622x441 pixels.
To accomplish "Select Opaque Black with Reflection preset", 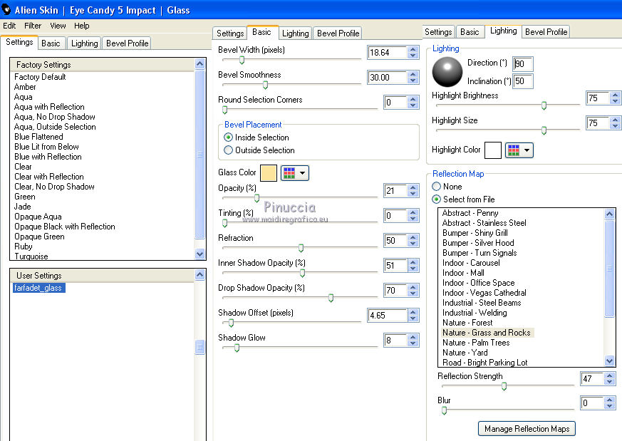I will click(65, 227).
